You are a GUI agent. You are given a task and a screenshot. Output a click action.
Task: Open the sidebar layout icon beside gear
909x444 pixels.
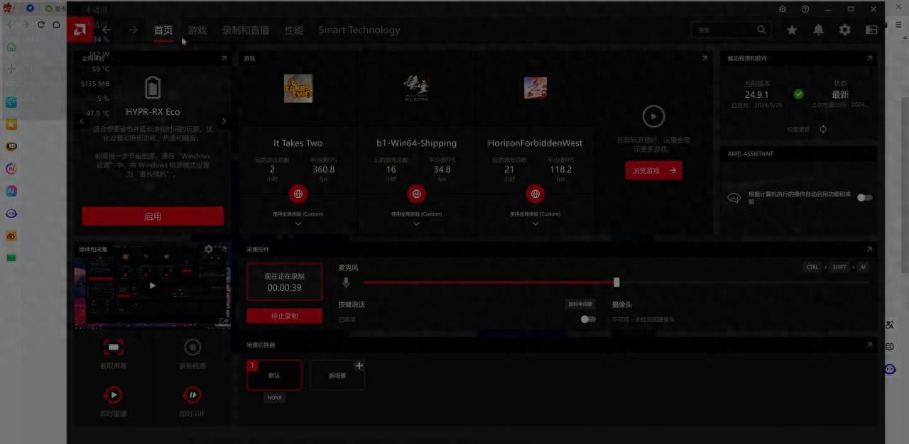click(x=871, y=30)
